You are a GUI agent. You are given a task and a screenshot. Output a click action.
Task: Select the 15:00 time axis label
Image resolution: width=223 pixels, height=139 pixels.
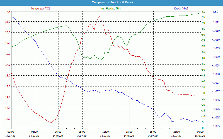(130, 131)
